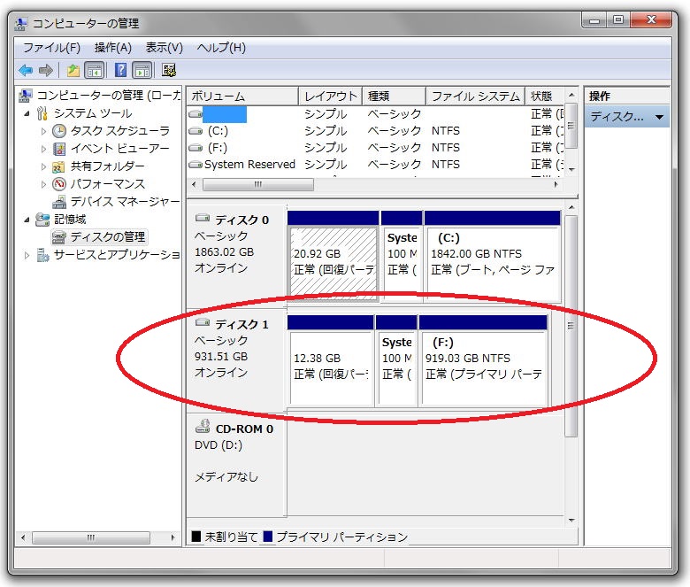This screenshot has width=690, height=587.
Task: Open デバイス マネージャー from the tree
Action: 124,201
